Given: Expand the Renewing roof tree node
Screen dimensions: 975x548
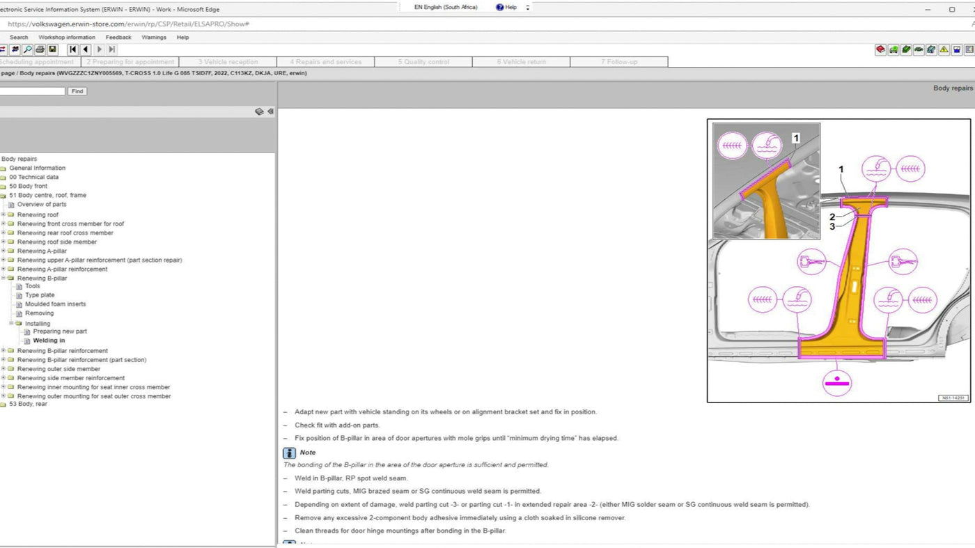Looking at the screenshot, I should coord(3,214).
